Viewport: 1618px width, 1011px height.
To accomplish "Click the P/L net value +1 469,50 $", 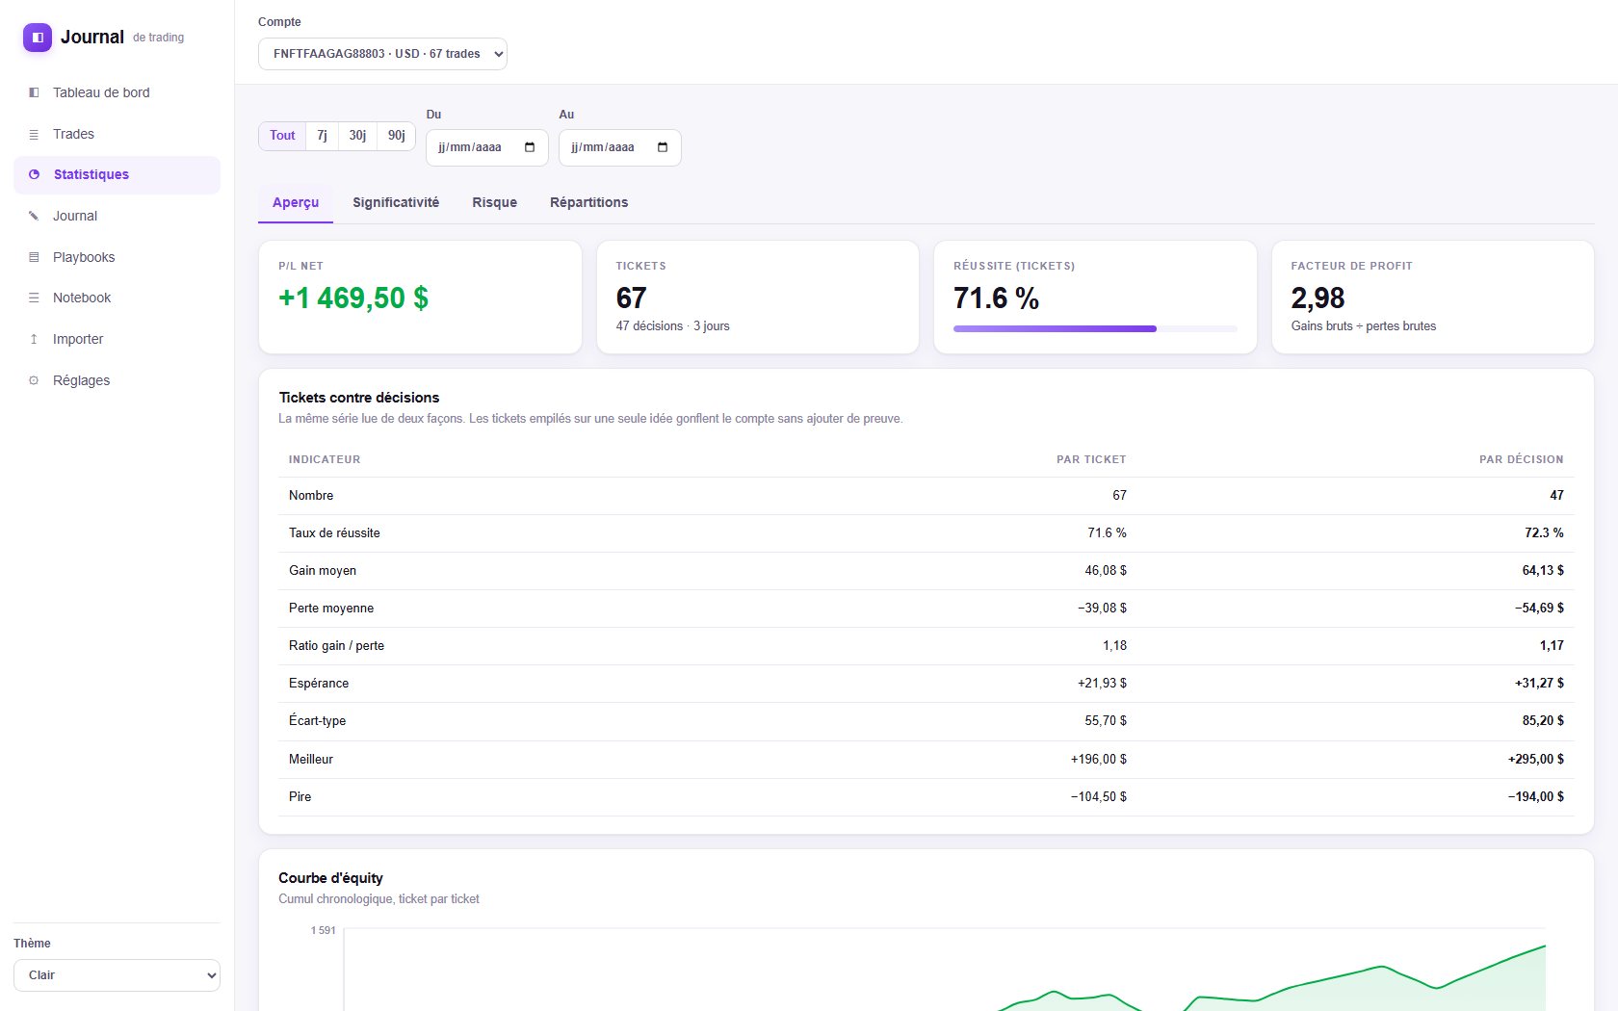I will [x=353, y=298].
